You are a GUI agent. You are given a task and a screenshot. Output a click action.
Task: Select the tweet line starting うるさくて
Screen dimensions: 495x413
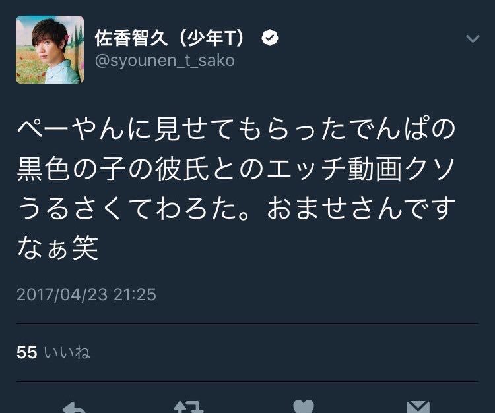coord(236,208)
